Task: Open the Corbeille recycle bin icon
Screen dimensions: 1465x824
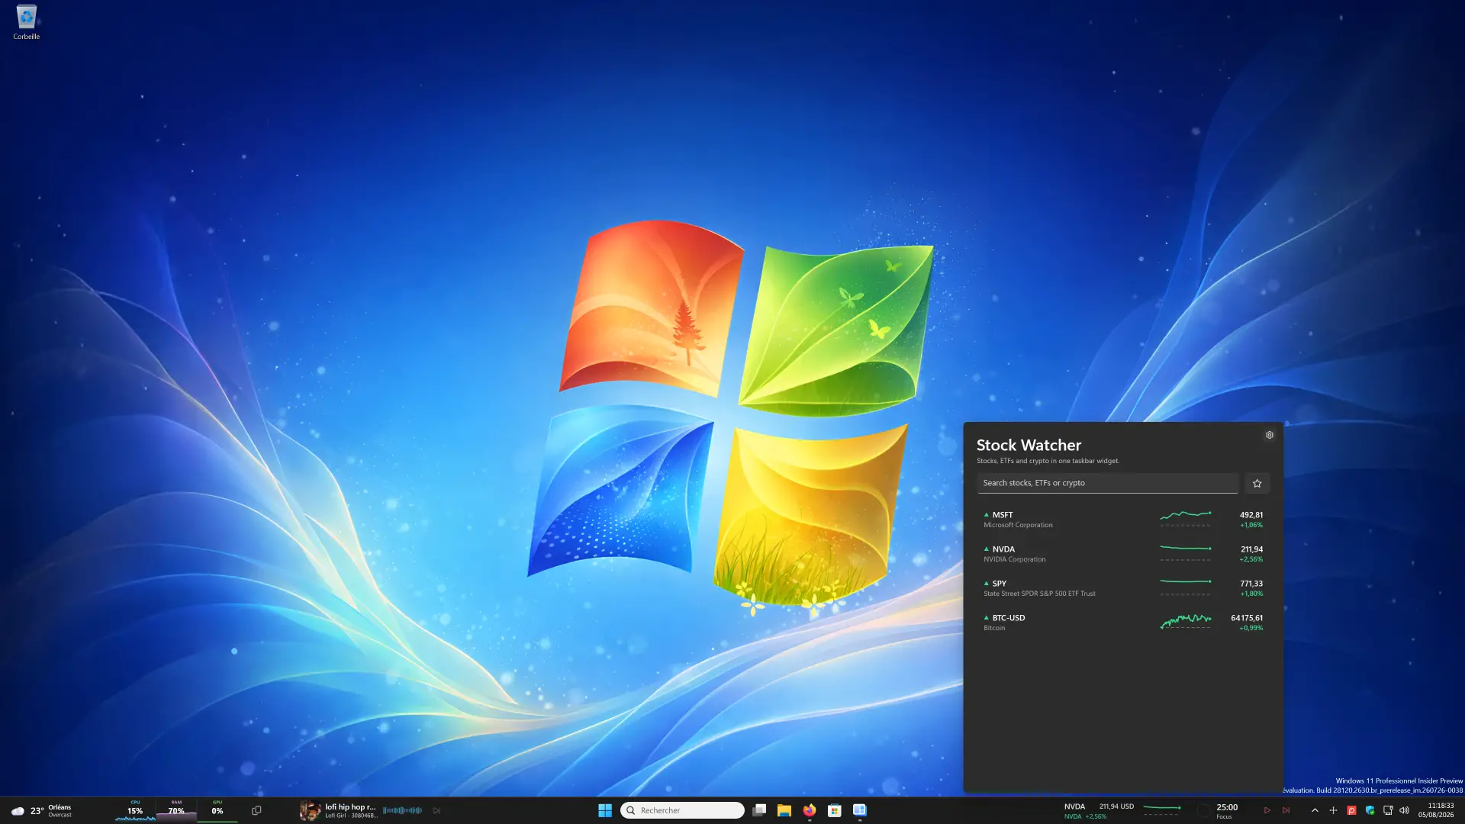Action: point(26,22)
